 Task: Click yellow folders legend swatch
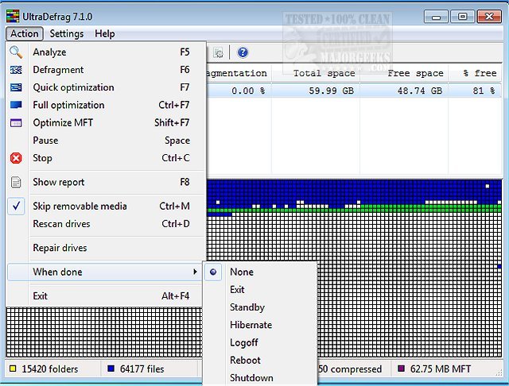(x=13, y=369)
